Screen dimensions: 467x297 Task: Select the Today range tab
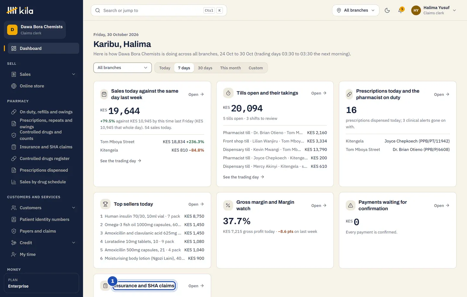click(x=165, y=68)
